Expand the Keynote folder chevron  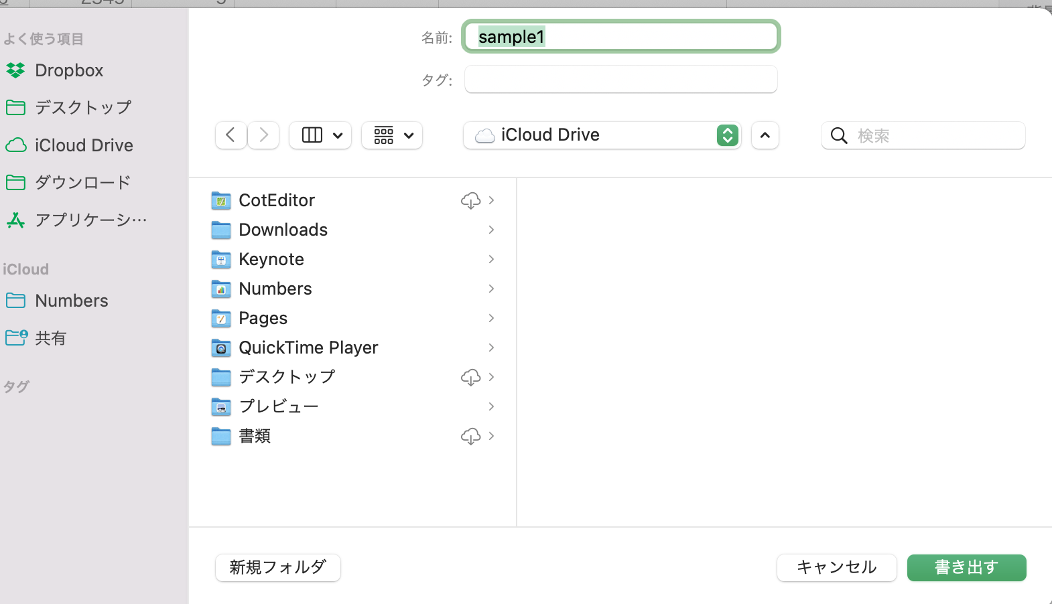(x=491, y=259)
